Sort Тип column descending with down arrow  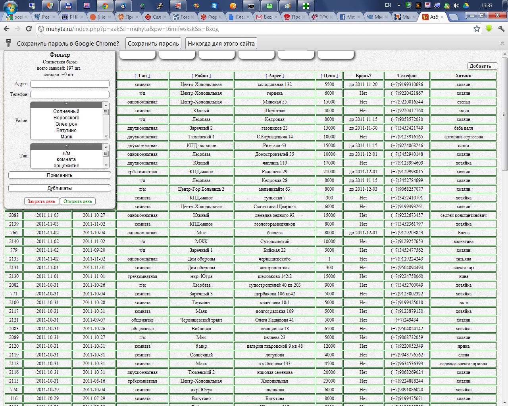coord(149,76)
